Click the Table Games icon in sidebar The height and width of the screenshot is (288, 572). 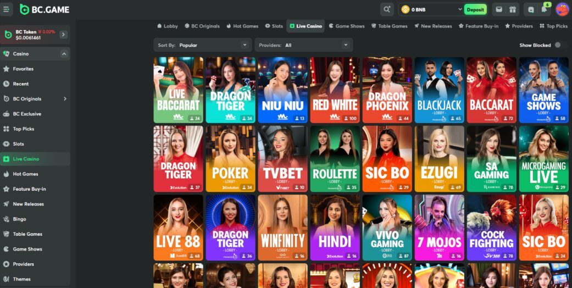tap(6, 234)
